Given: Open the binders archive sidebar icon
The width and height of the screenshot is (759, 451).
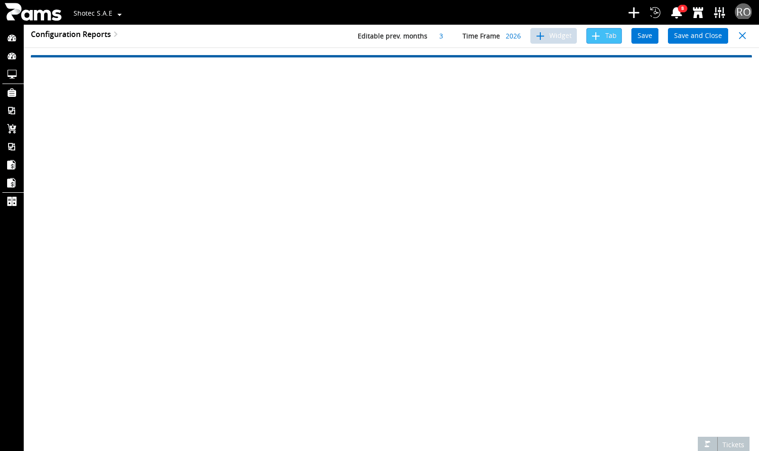Looking at the screenshot, I should click(x=12, y=201).
